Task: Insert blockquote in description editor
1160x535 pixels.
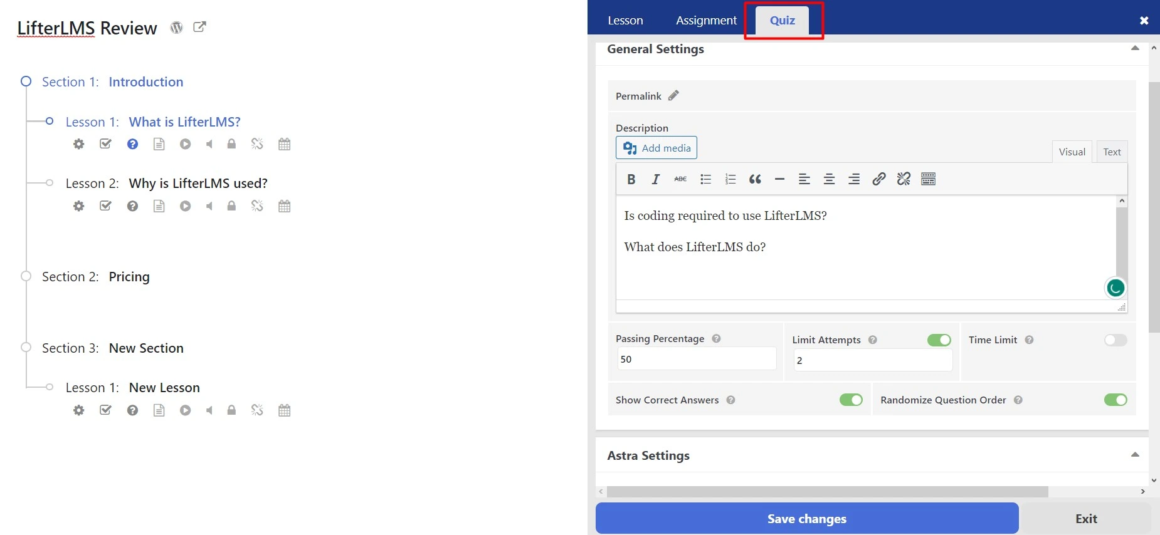Action: click(755, 179)
